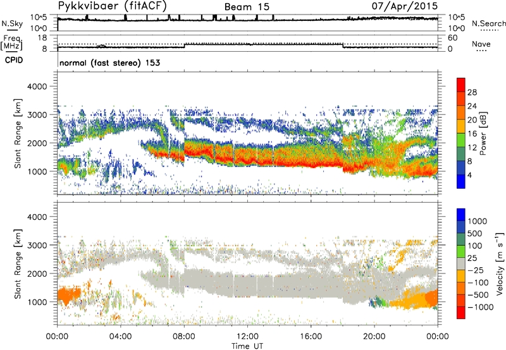Click the 'N.Search' legend label
This screenshot has width=506, height=350.
point(488,23)
